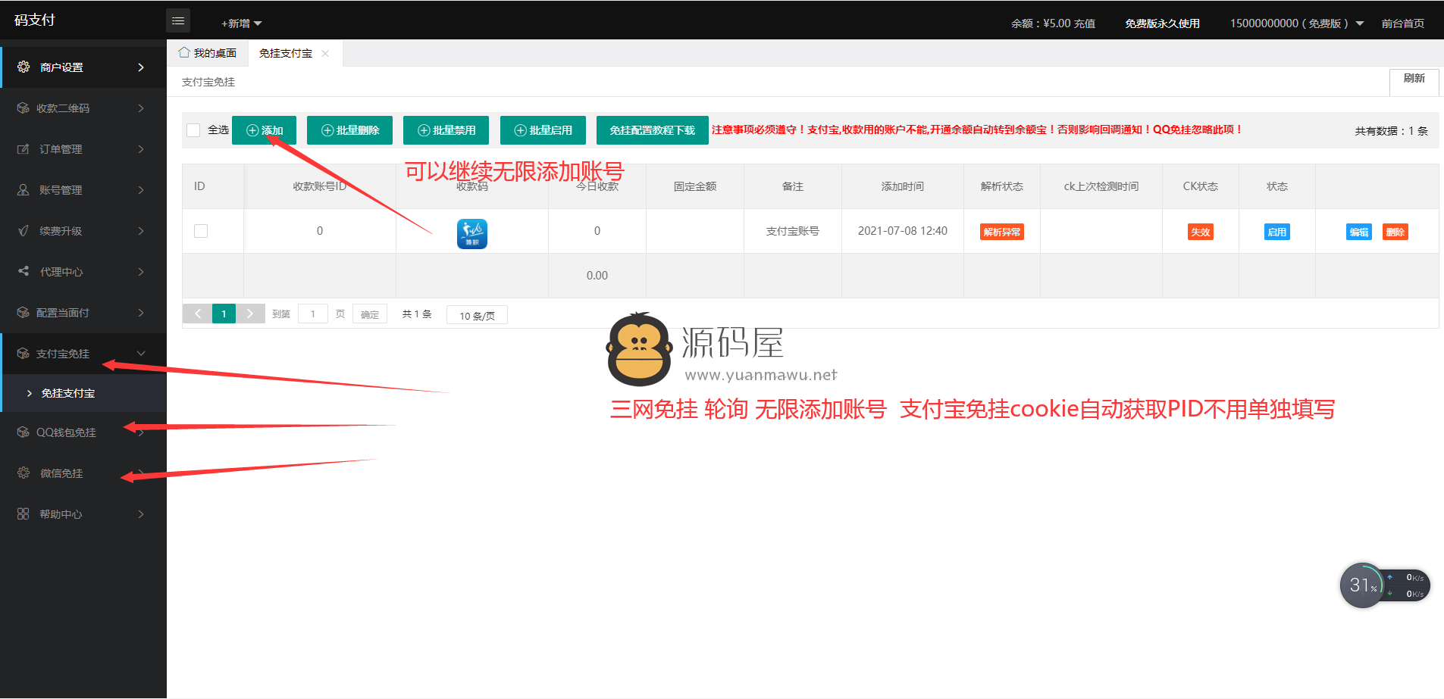Open the +新增 dropdown

241,23
